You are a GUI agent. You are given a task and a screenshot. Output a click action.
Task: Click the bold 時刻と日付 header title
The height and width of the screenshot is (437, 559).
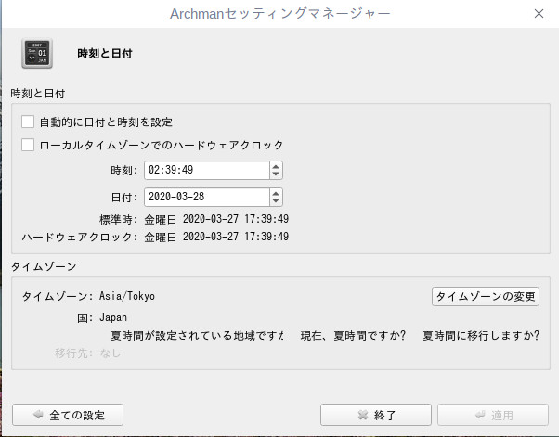(x=105, y=54)
